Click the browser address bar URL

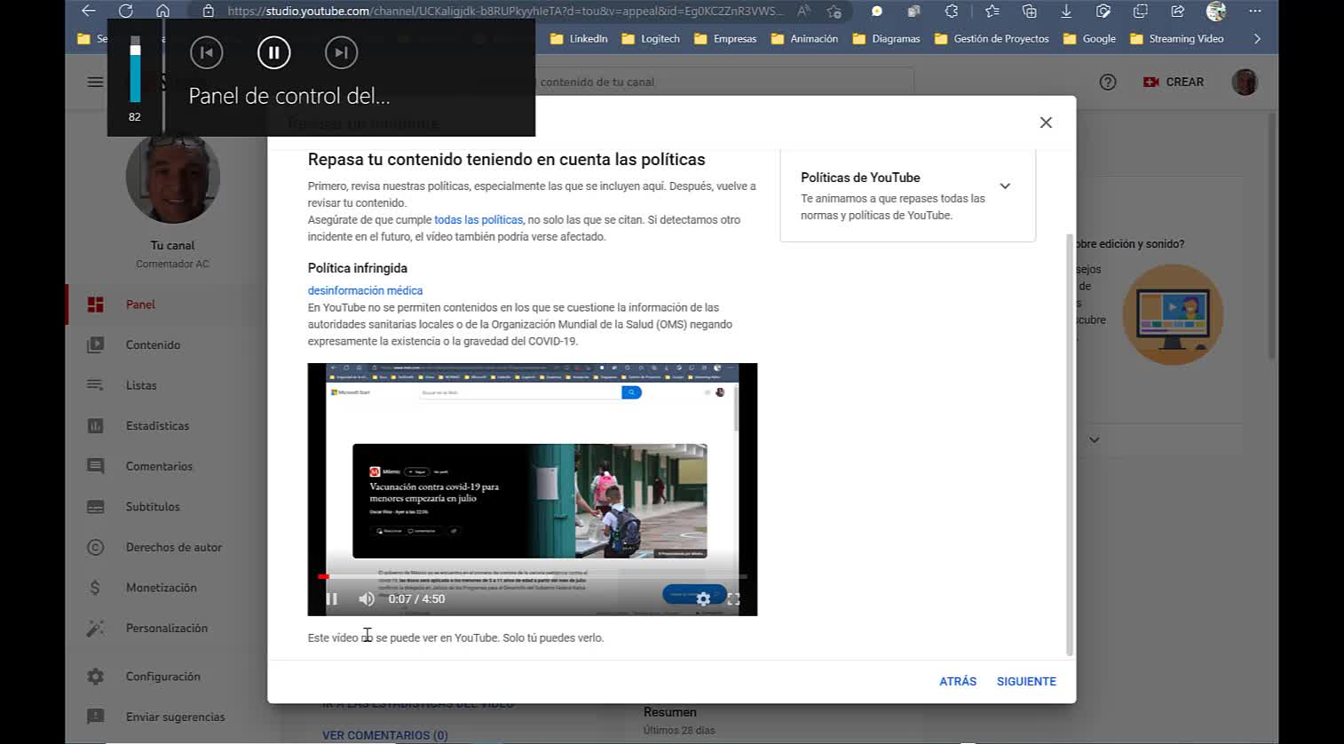click(505, 11)
